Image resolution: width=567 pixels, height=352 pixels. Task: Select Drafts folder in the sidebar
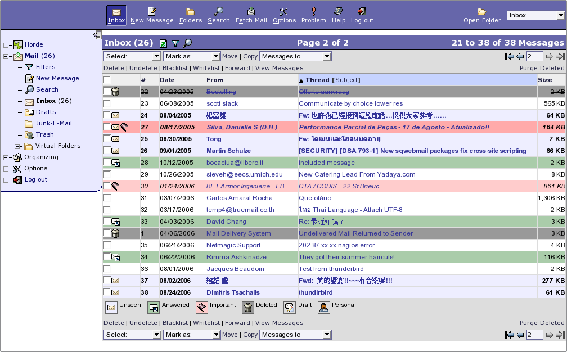46,112
